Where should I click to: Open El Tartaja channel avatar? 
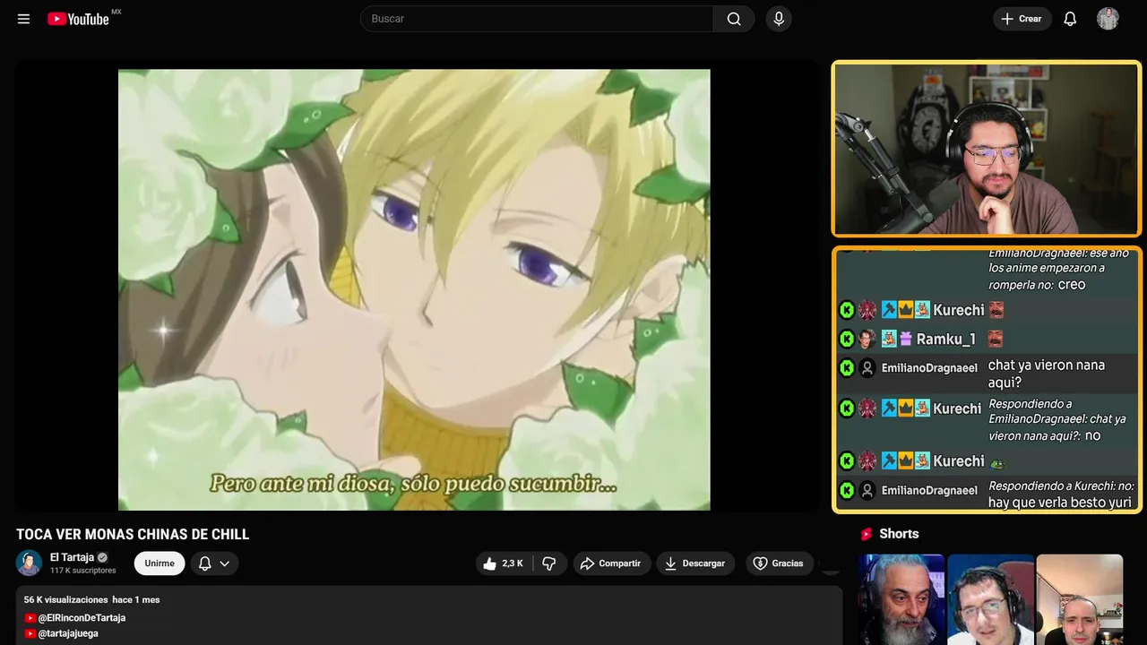30,563
